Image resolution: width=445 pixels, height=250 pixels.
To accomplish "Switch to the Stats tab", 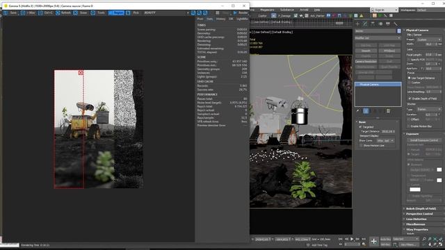I will coord(210,19).
